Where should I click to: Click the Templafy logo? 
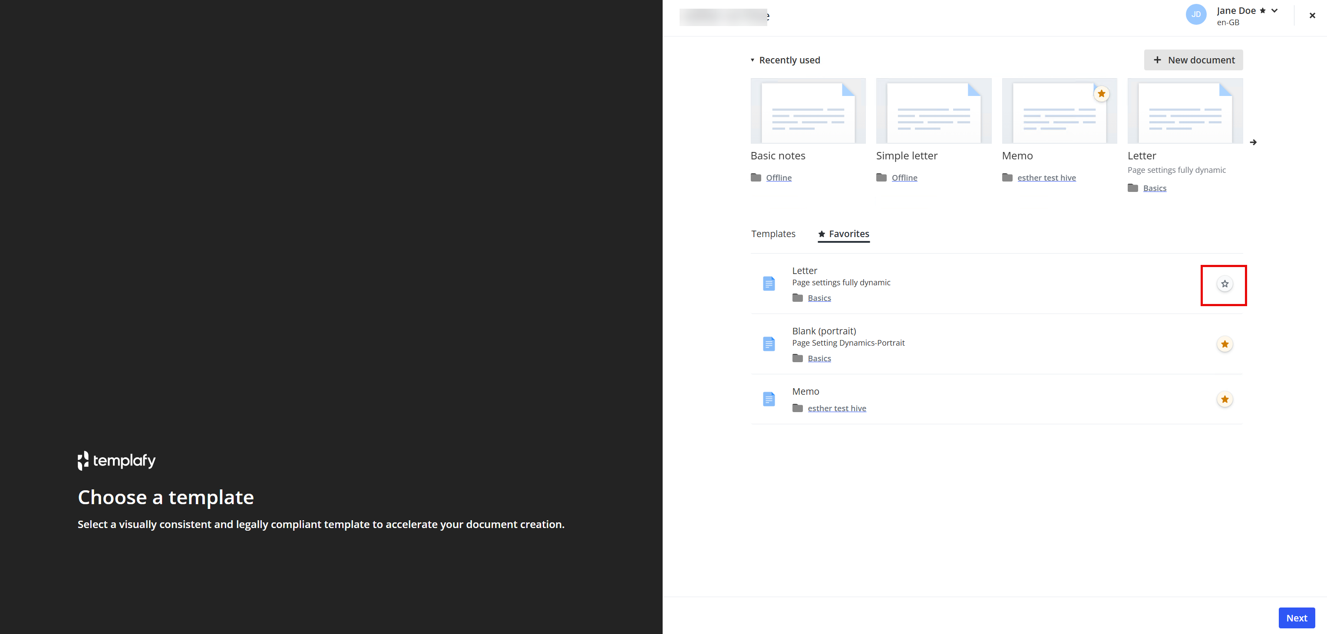pyautogui.click(x=116, y=460)
